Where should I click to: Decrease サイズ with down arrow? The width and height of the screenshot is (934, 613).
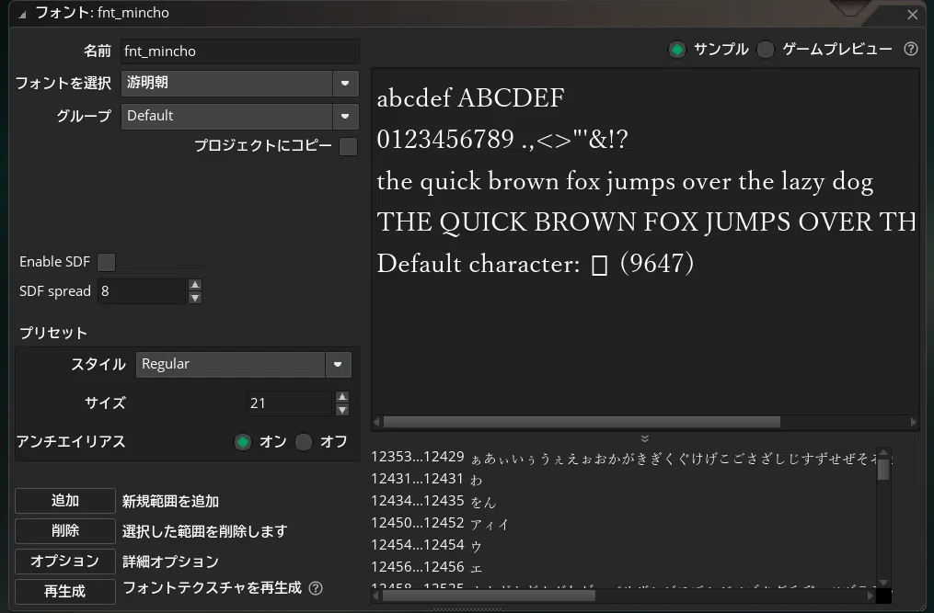click(x=342, y=410)
